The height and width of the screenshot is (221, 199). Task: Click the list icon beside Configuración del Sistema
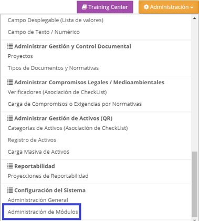[10, 190]
